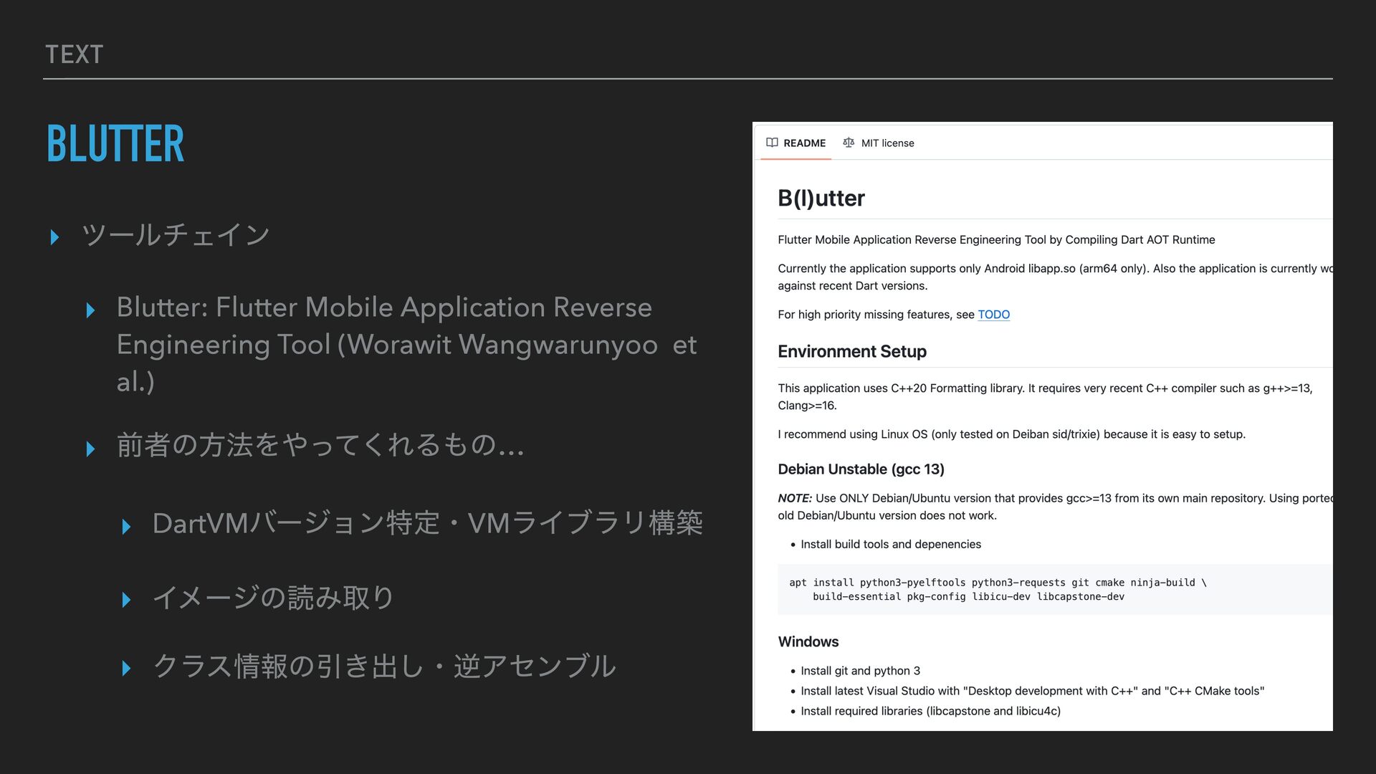Switch to the MIT license tab
Image resolution: width=1376 pixels, height=774 pixels.
click(887, 143)
